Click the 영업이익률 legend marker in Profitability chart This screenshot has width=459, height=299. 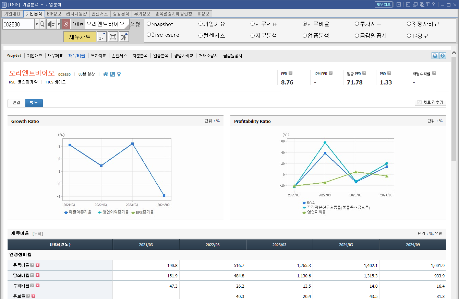(304, 212)
